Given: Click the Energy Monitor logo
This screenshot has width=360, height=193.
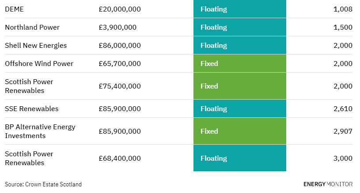Looking at the screenshot, I should tap(328, 184).
